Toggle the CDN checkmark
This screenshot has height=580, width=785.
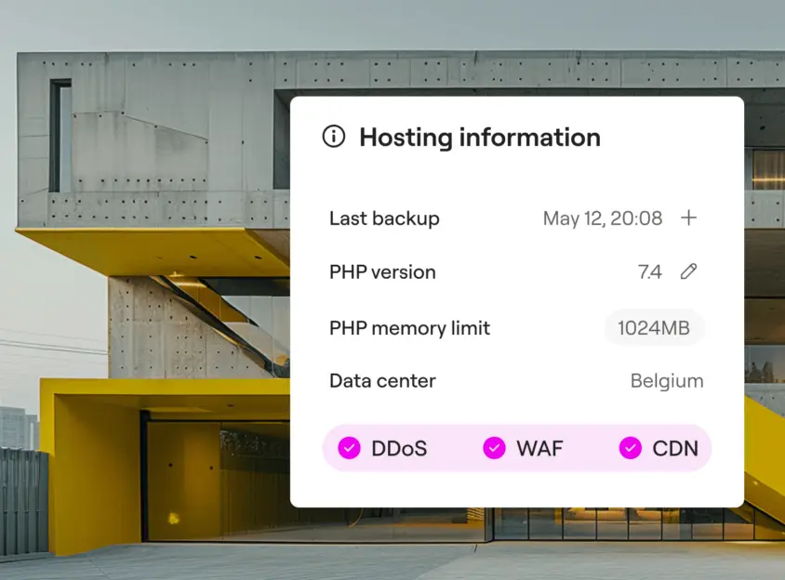click(631, 448)
